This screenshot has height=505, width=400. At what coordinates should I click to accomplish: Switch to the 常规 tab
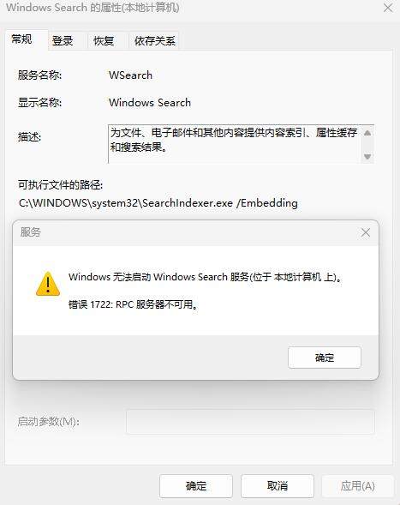[x=22, y=39]
